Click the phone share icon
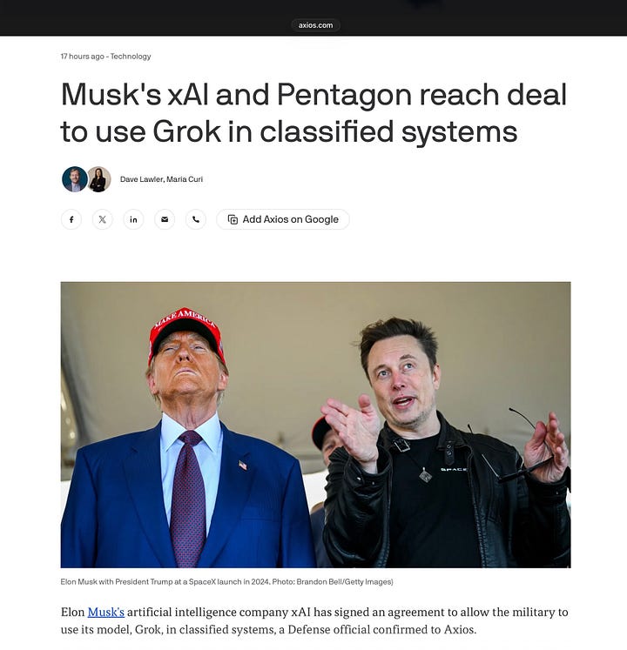The width and height of the screenshot is (627, 650). (x=196, y=219)
